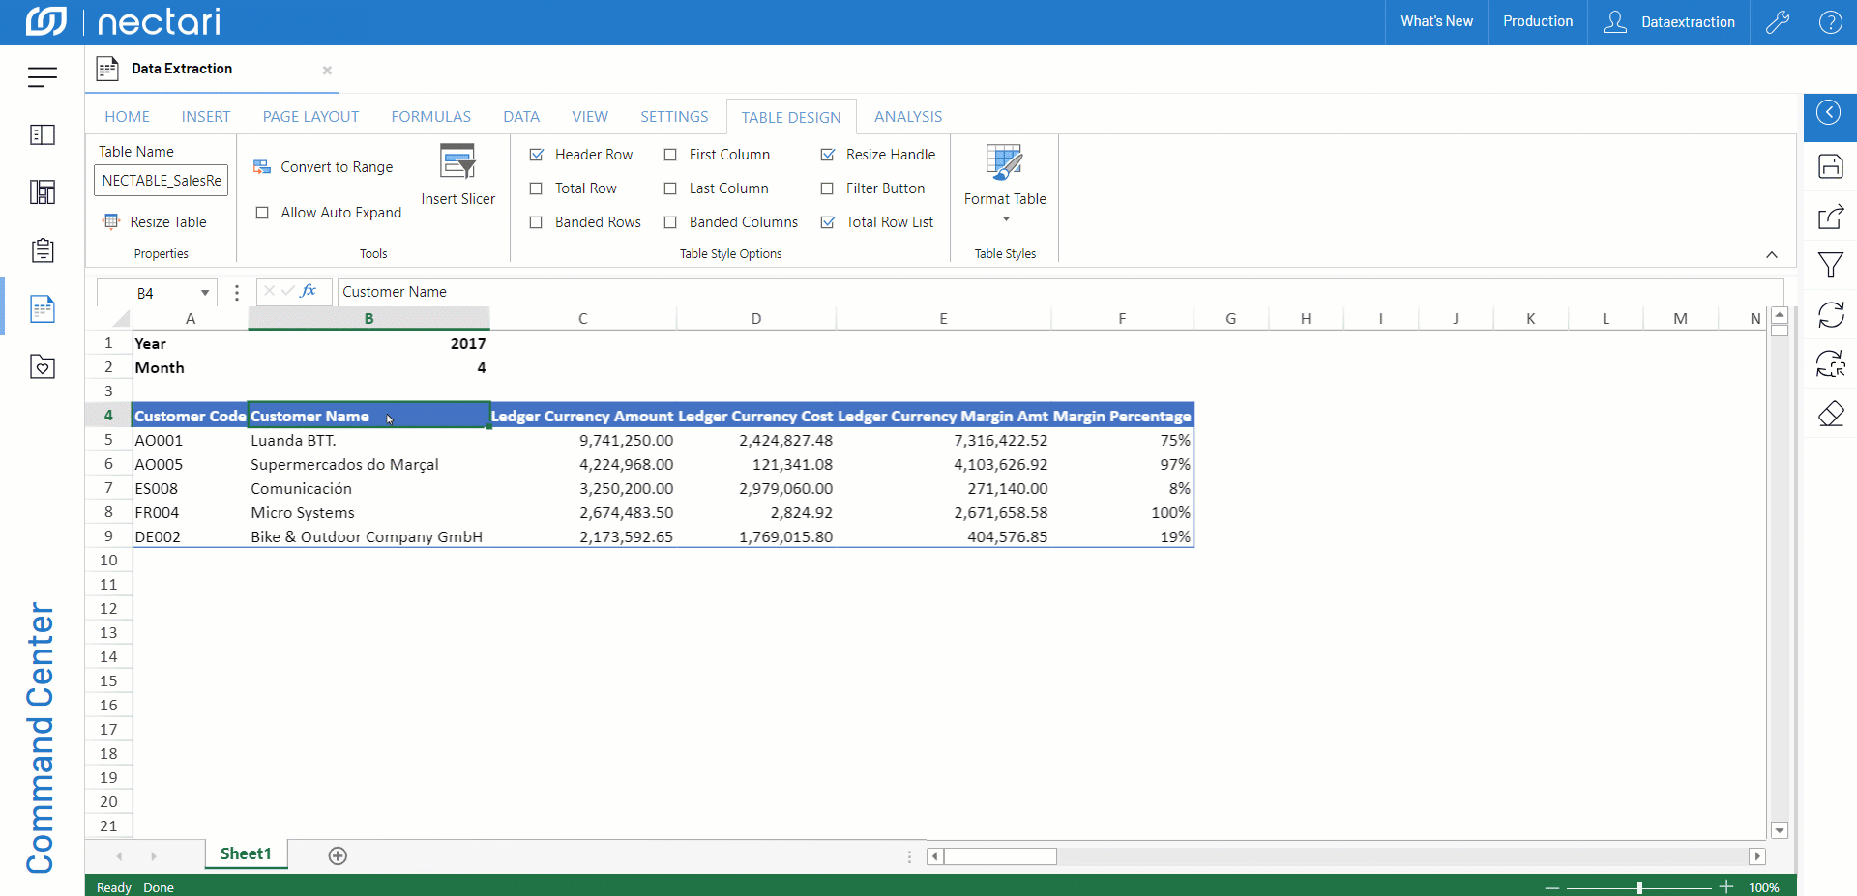The image size is (1857, 896).
Task: Open the ANALYSIS ribbon tab
Action: tap(907, 117)
